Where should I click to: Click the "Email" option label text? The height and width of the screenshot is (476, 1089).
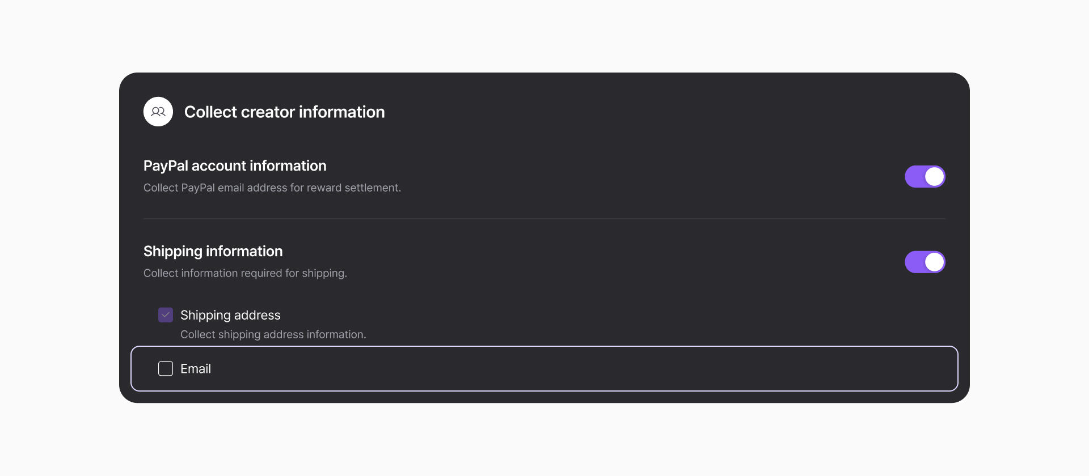click(196, 369)
